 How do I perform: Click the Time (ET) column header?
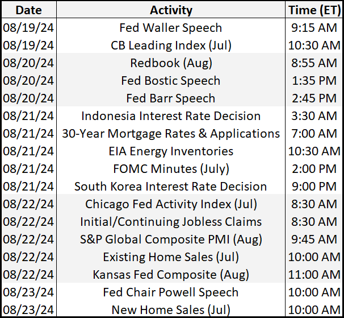click(313, 10)
